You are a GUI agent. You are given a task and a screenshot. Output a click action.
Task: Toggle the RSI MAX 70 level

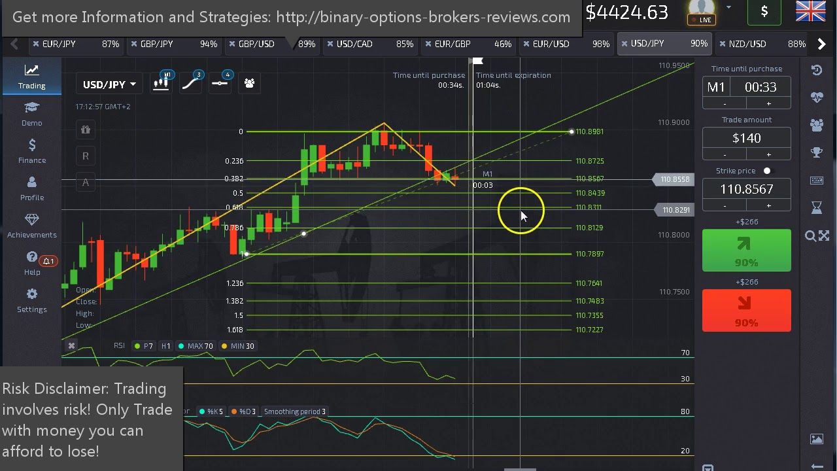(x=195, y=346)
